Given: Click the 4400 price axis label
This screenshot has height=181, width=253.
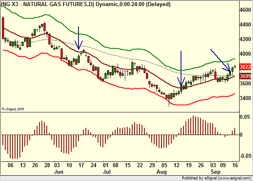Looking at the screenshot, I should [245, 25].
